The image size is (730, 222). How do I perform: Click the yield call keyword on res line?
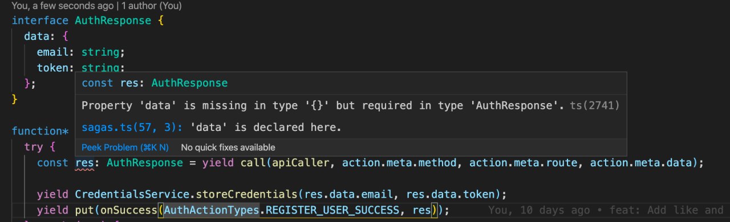tap(218, 163)
